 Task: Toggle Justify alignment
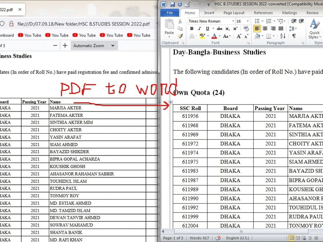281,28
